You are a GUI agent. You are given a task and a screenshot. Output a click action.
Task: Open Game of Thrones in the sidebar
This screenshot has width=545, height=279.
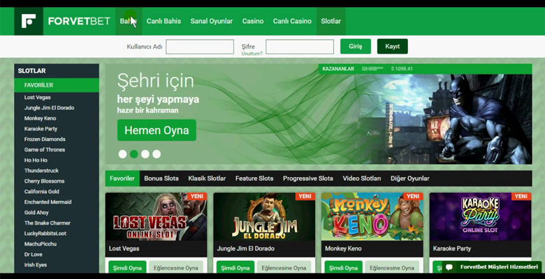[x=45, y=149]
